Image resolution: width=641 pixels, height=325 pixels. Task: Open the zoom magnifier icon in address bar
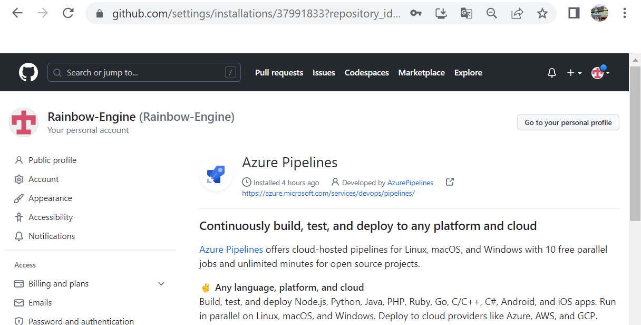pos(492,13)
